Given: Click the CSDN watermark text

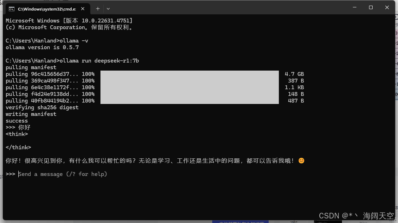Looking at the screenshot, I should point(356,216).
